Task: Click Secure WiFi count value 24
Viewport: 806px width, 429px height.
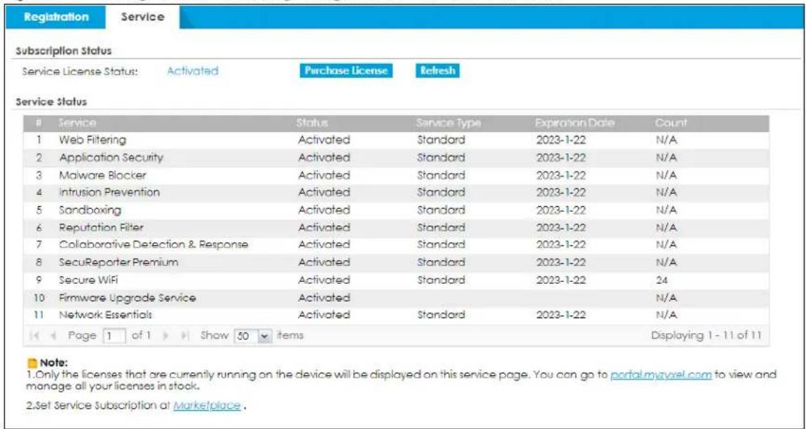Action: 661,280
